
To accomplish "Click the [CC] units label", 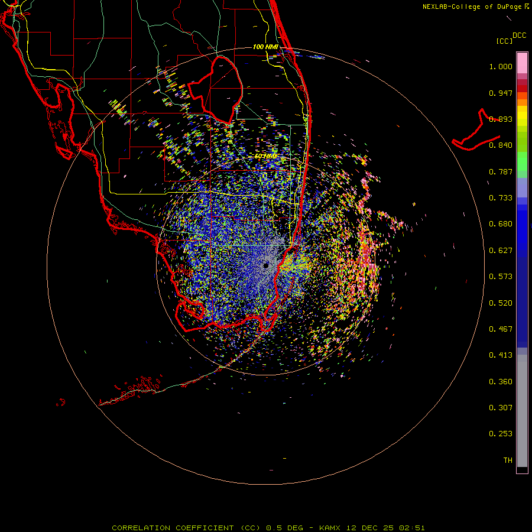I will (x=504, y=41).
